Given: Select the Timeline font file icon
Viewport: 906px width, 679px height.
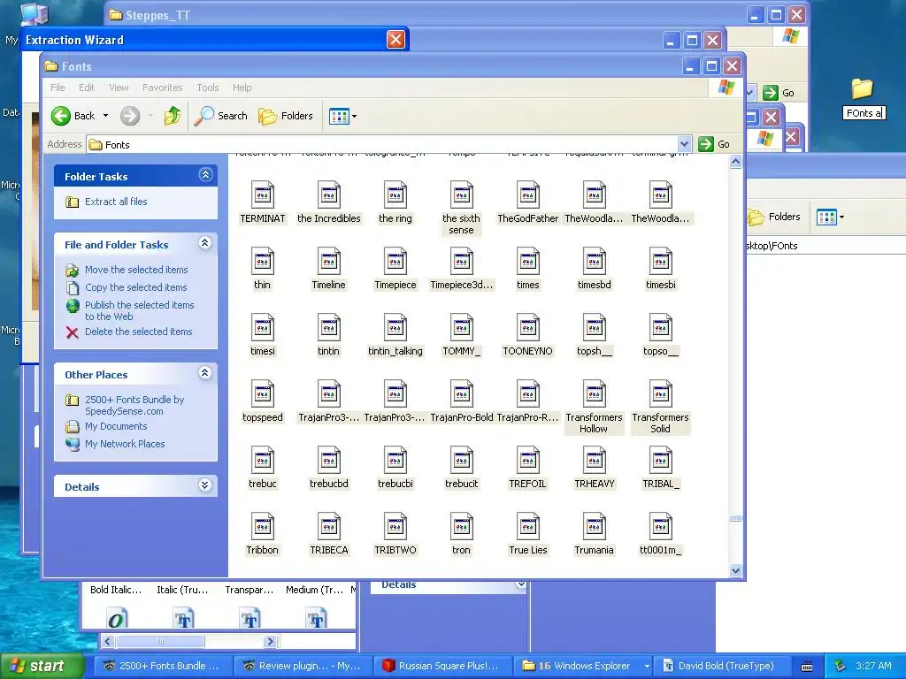Looking at the screenshot, I should point(329,261).
